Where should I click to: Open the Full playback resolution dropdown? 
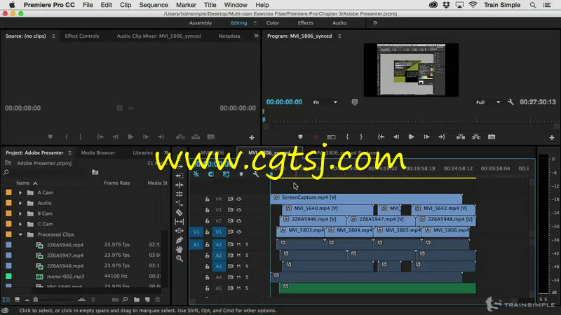point(488,102)
